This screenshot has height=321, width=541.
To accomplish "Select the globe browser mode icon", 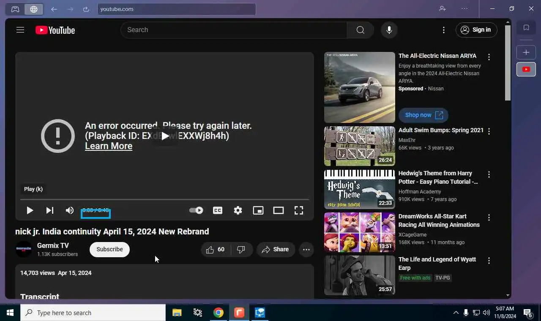I will coord(34,9).
